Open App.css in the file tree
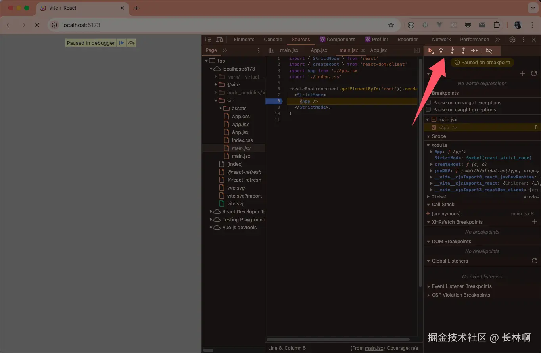 click(x=241, y=117)
